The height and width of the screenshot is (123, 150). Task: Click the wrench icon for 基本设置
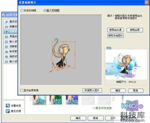(7, 22)
